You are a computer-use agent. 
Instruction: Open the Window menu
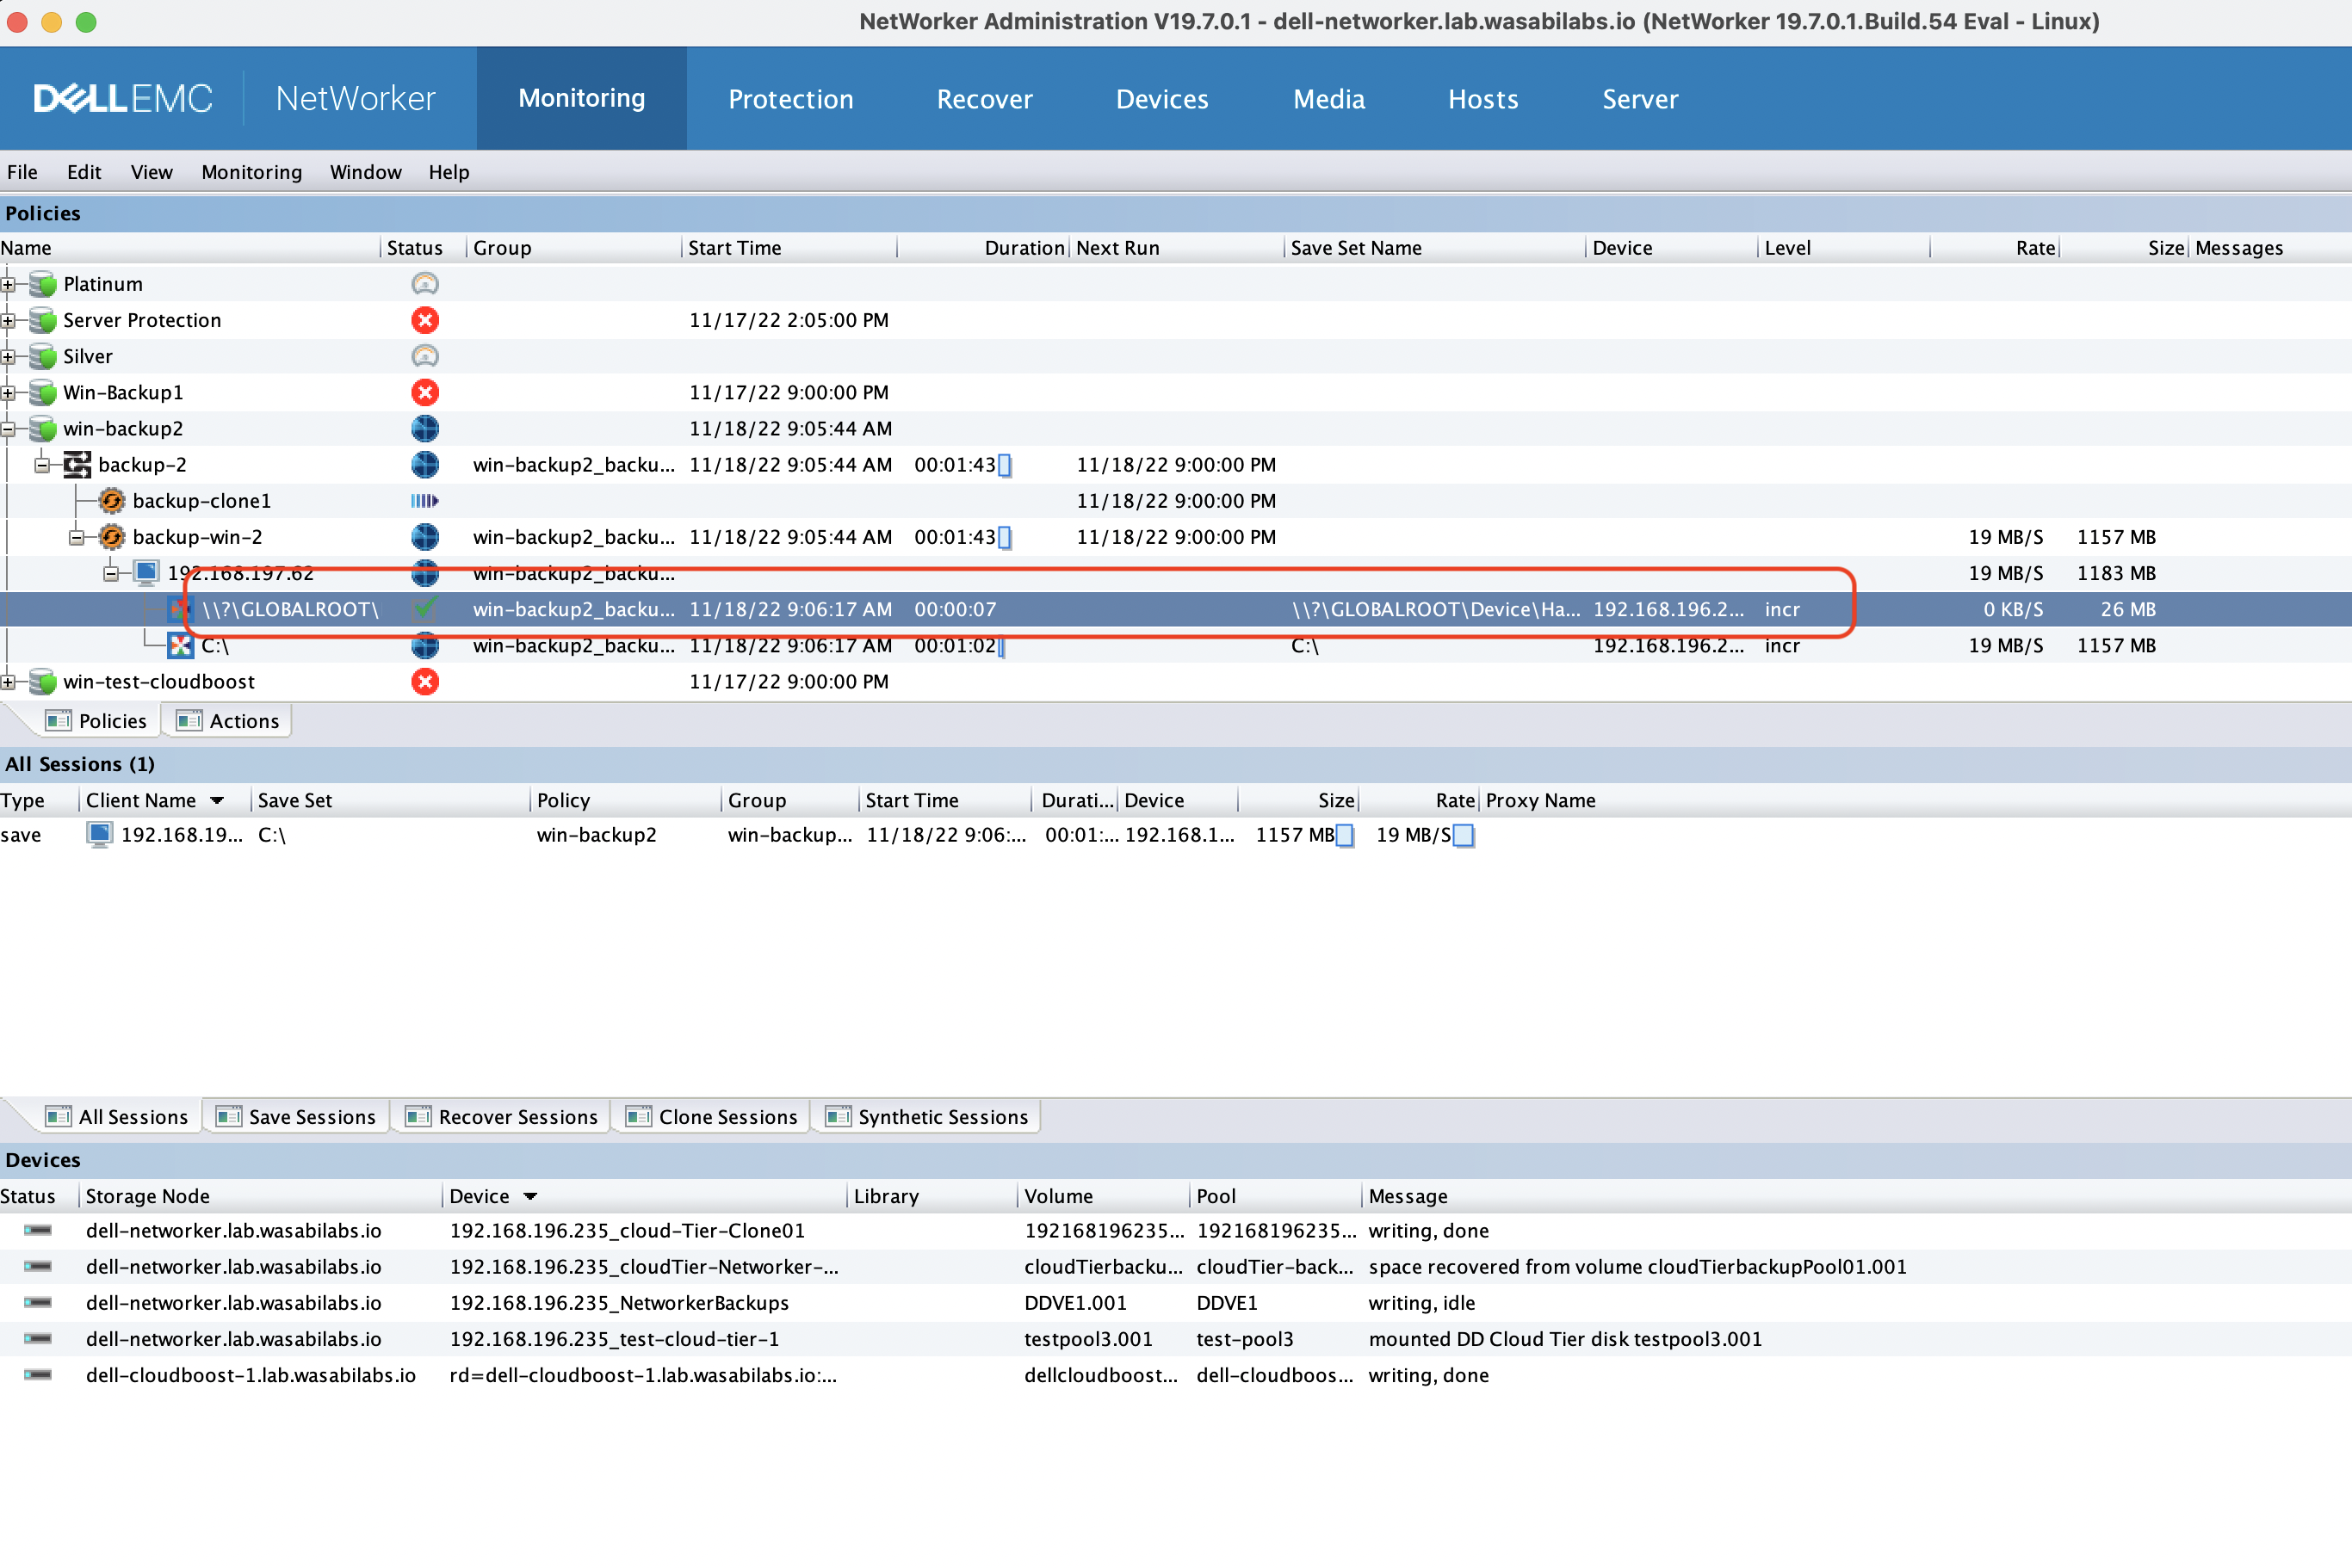(x=365, y=172)
